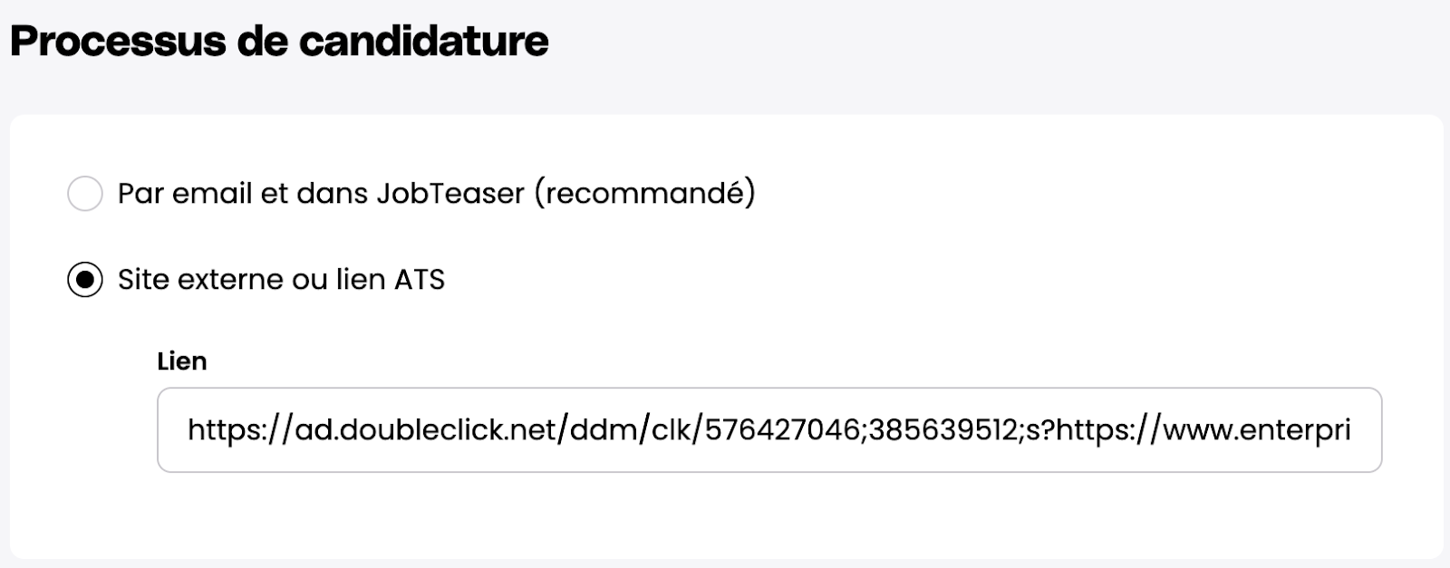Select the 'Par email et dans JobTeaser' radio button
This screenshot has width=1450, height=568.
click(x=85, y=194)
